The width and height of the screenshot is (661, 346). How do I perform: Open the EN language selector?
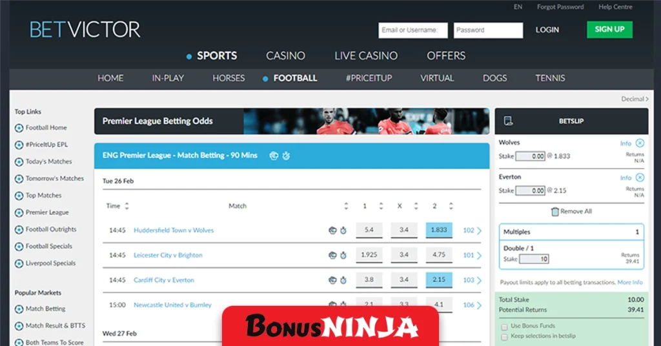point(518,6)
